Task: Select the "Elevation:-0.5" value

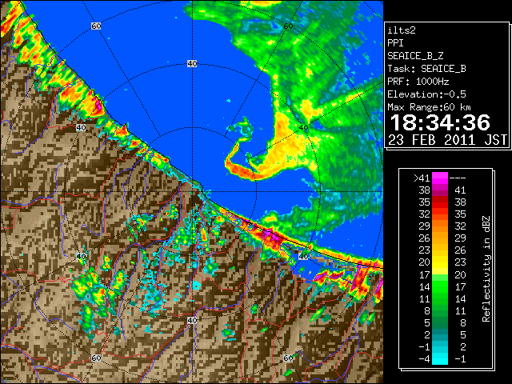Action: [426, 94]
